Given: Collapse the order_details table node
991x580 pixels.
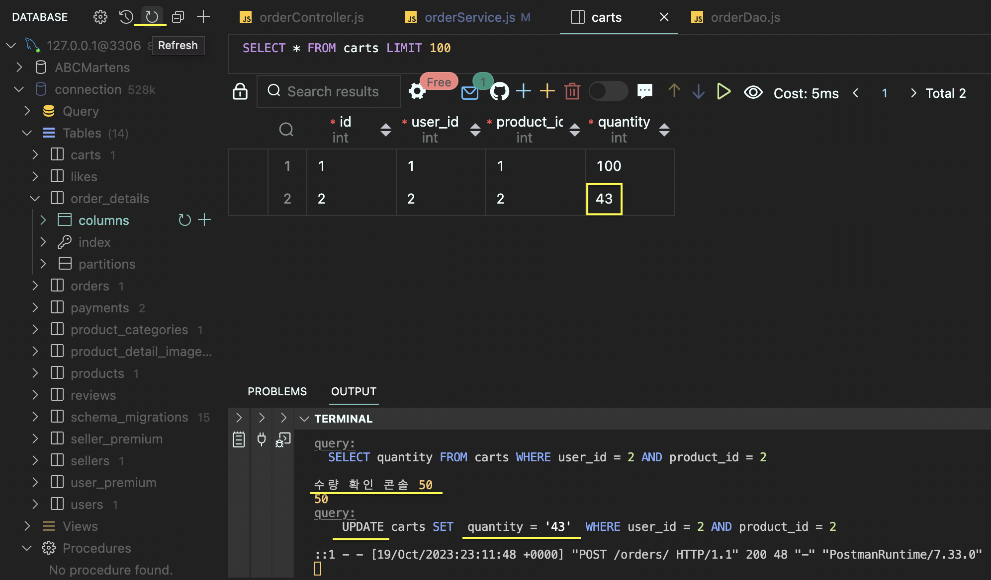Looking at the screenshot, I should [x=35, y=199].
